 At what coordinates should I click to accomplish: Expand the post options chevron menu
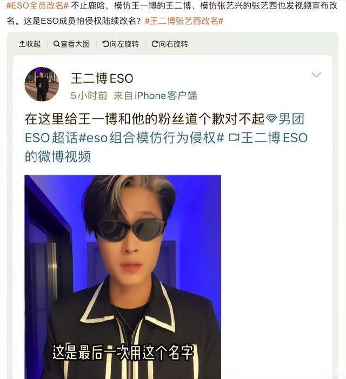point(316,75)
